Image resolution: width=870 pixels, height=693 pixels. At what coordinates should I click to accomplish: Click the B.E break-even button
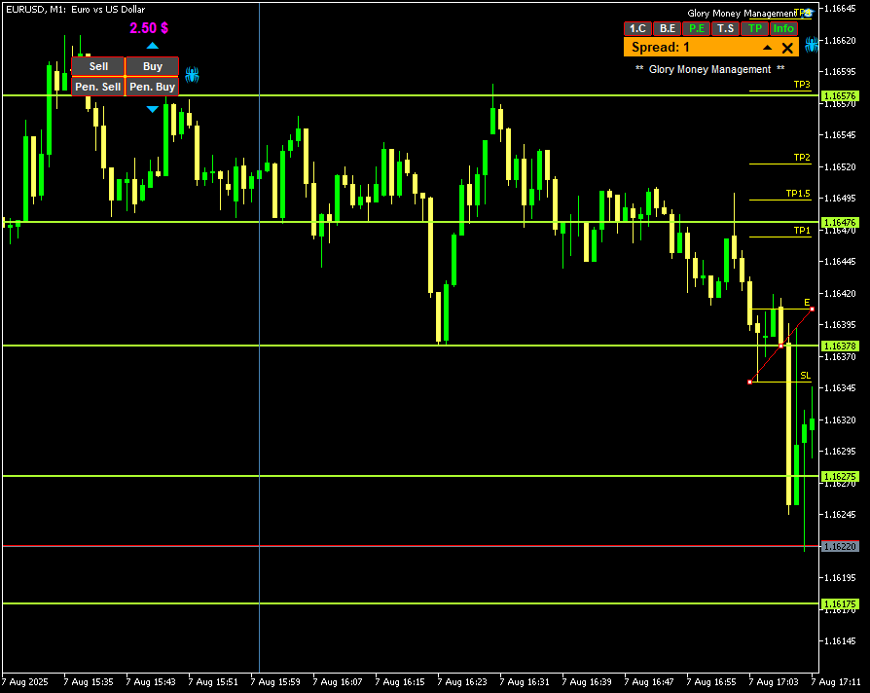pyautogui.click(x=667, y=29)
